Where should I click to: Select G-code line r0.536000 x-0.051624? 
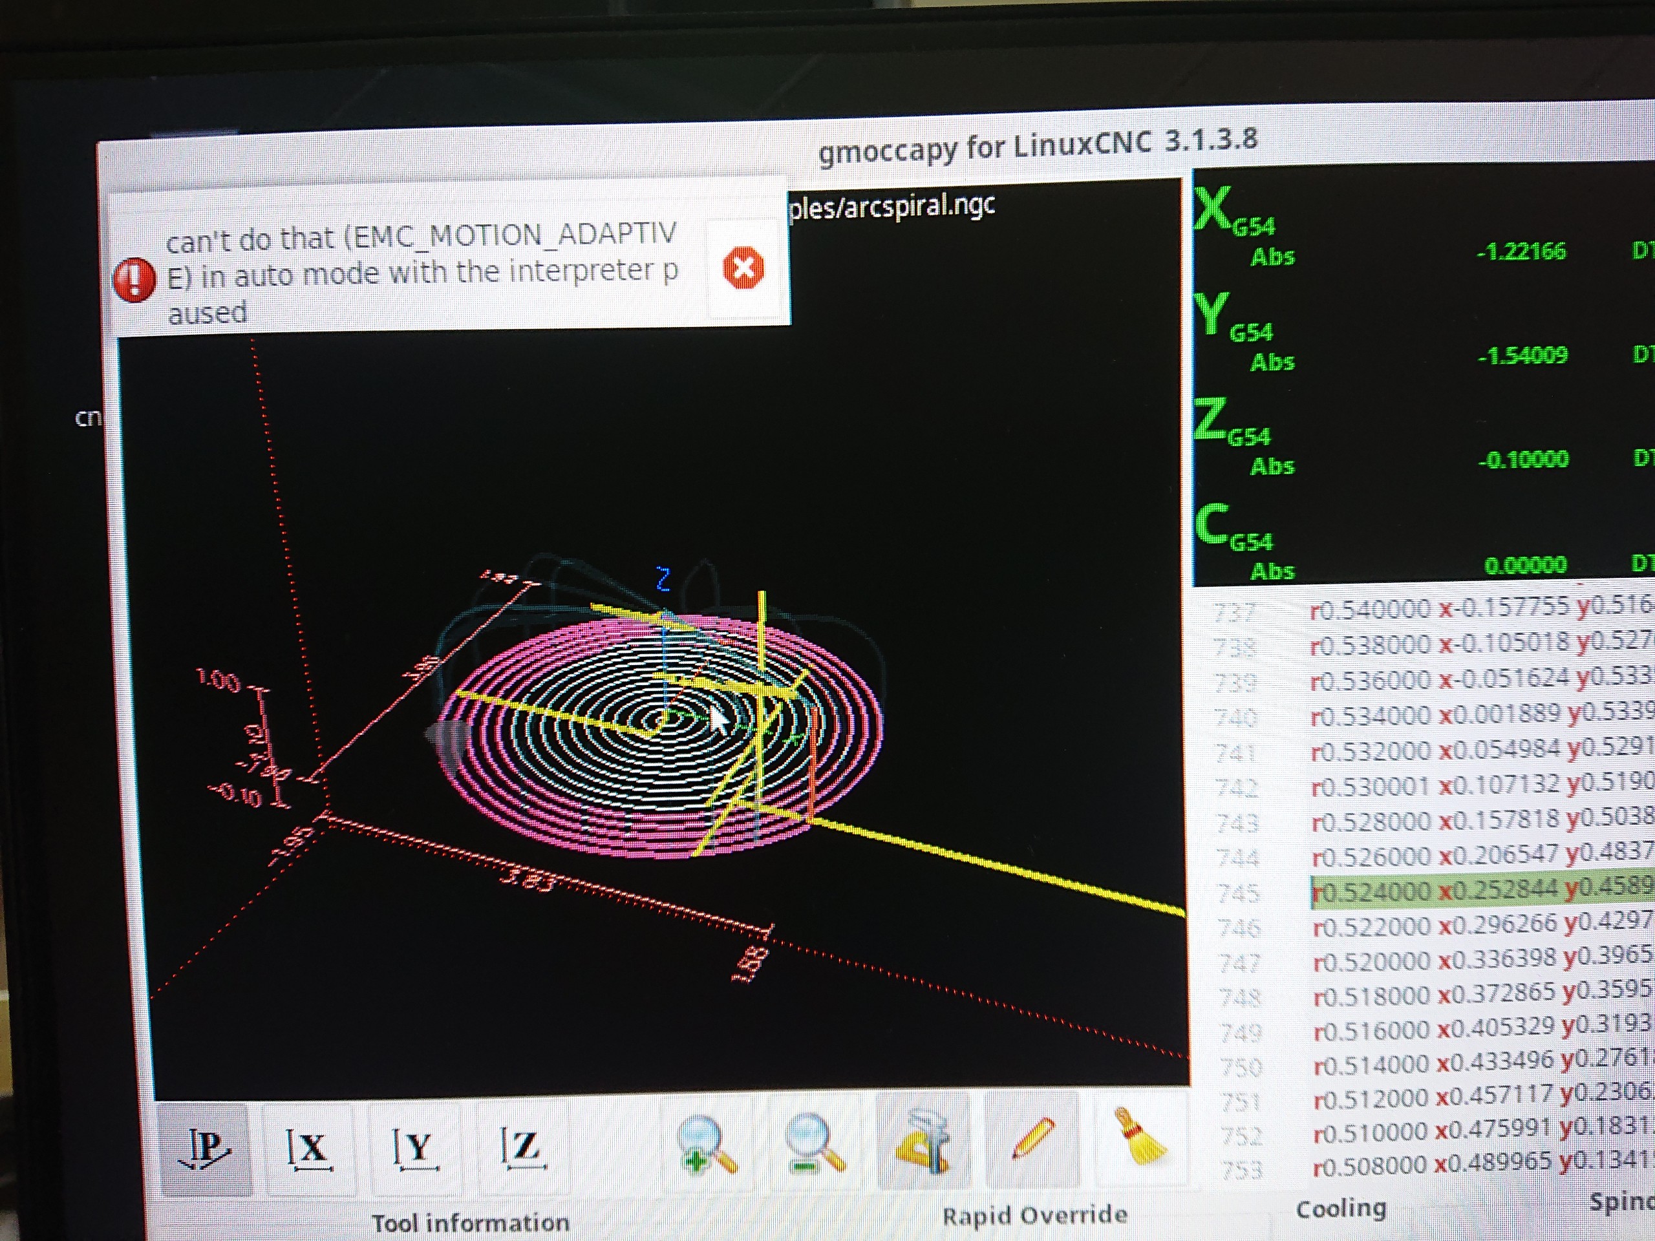point(1482,679)
